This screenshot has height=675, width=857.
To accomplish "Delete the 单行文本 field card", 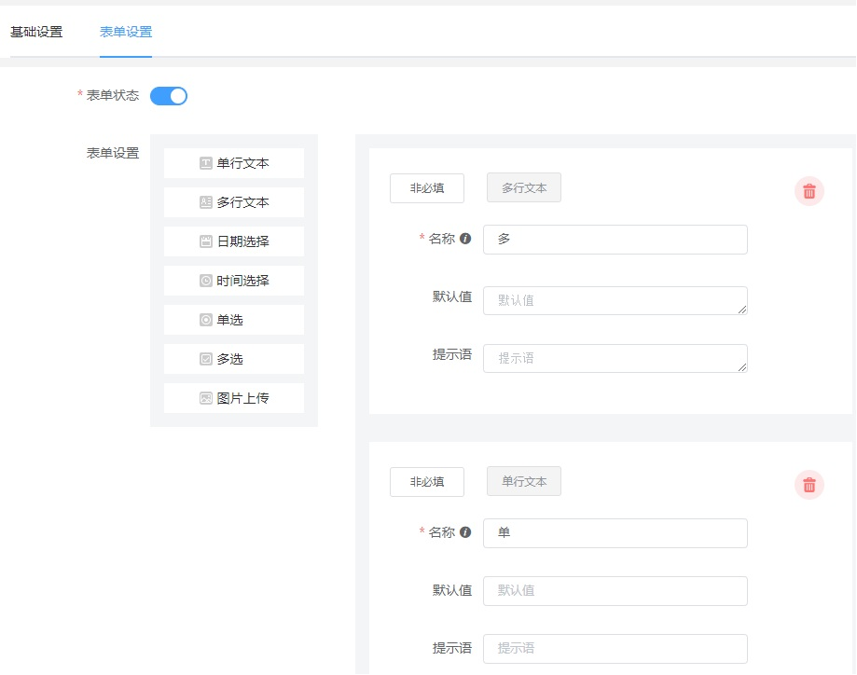I will (809, 485).
